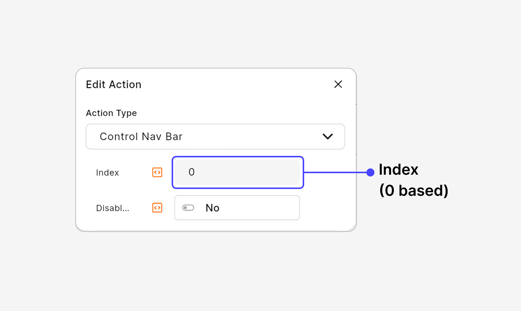The width and height of the screenshot is (521, 311).
Task: Open code expression editor for Disabled field
Action: pos(157,207)
